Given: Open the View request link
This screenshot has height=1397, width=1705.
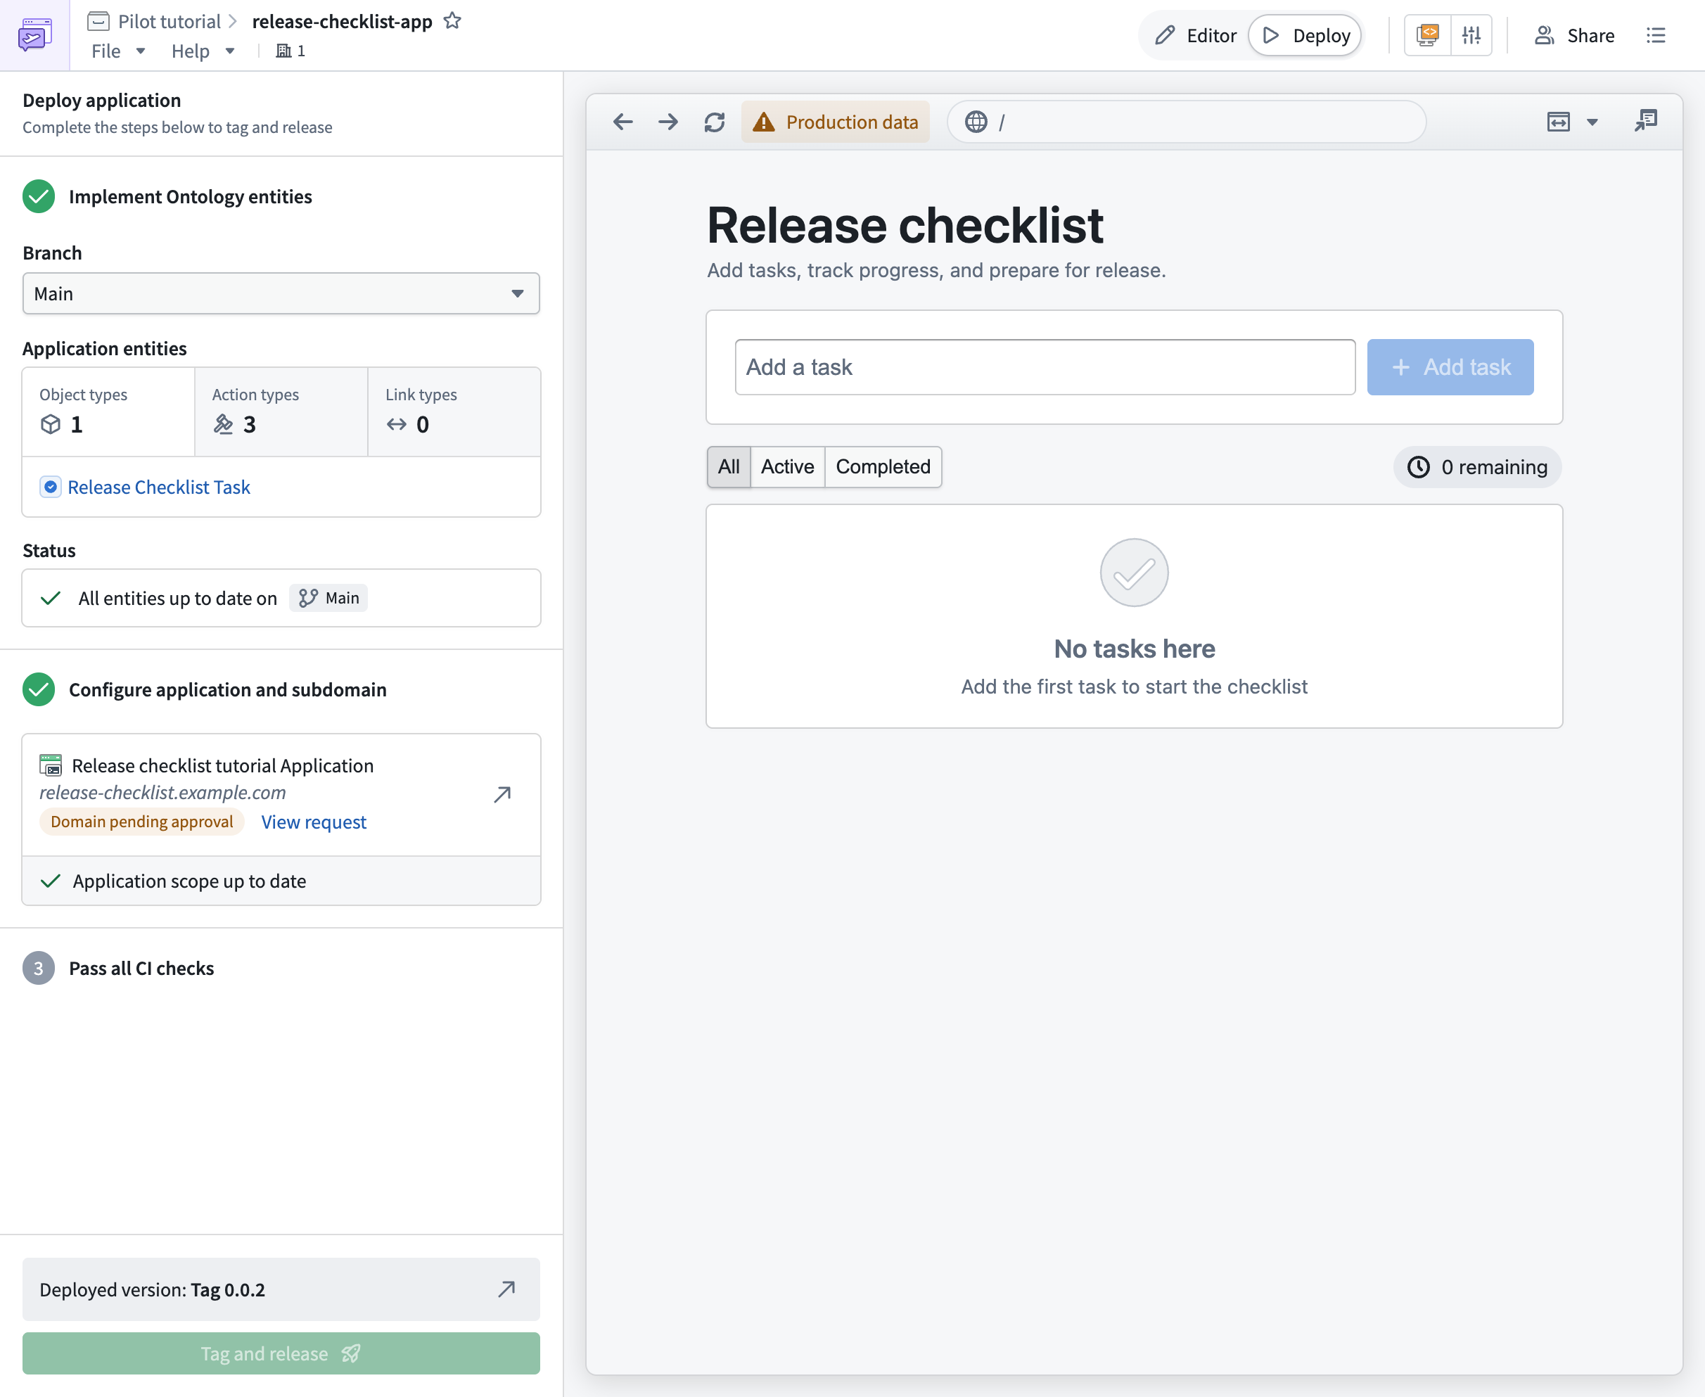Looking at the screenshot, I should (x=314, y=822).
